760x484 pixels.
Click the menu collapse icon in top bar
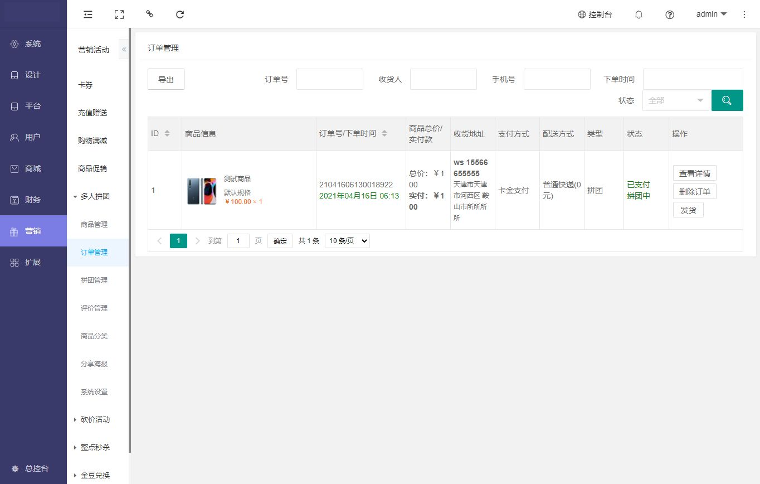[x=88, y=14]
